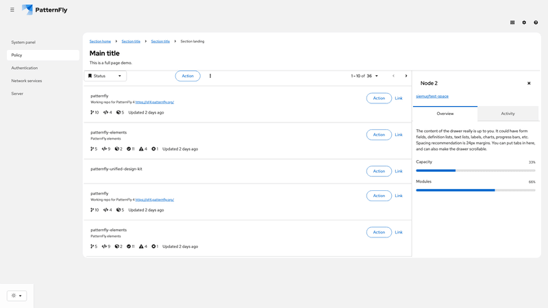Click error circle icon in last patternfly-elements row
This screenshot has width=548, height=308.
coord(153,246)
